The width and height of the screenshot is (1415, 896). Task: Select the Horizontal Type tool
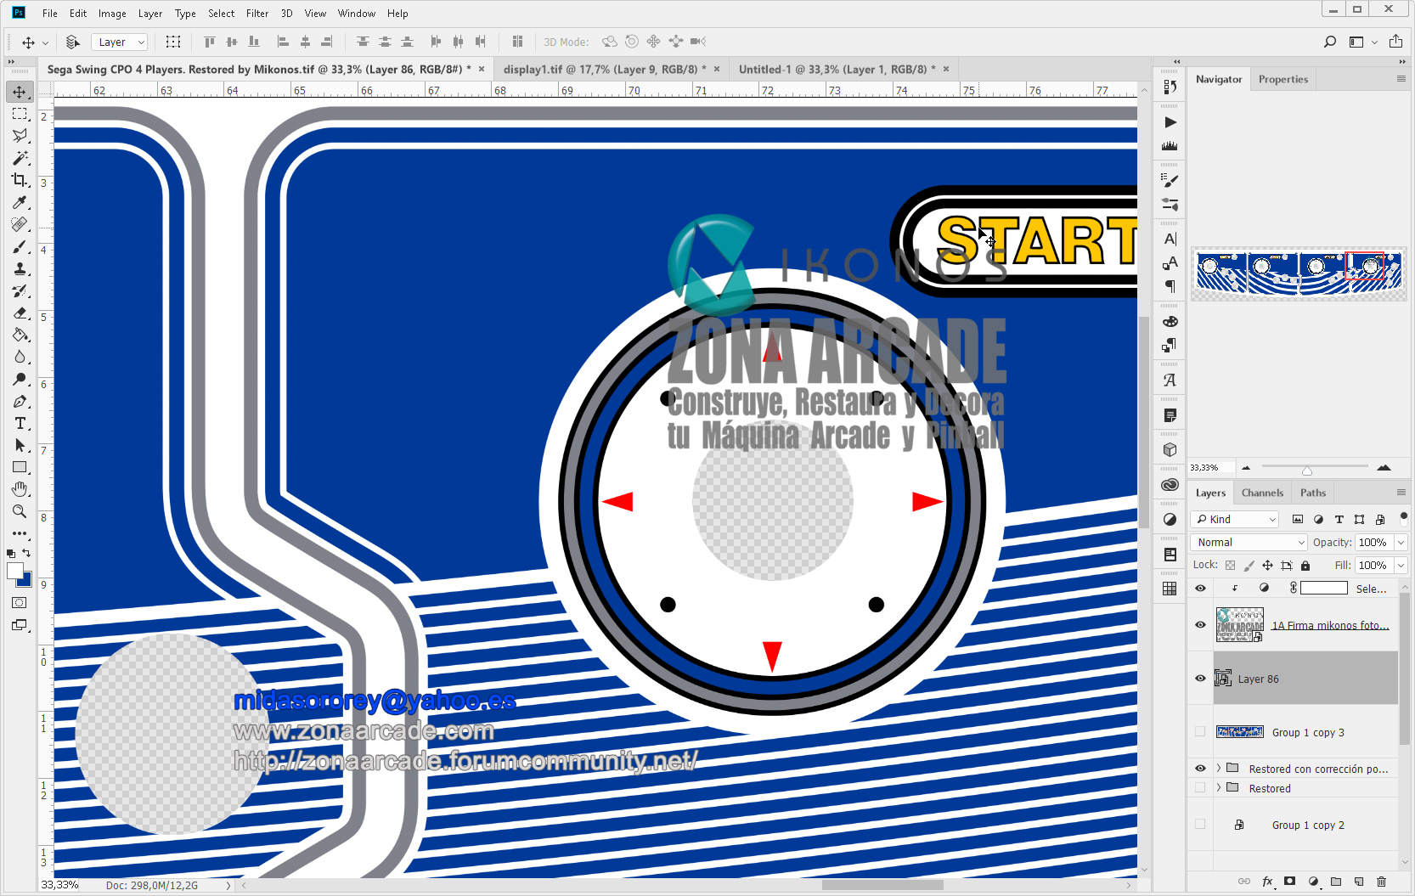point(20,423)
